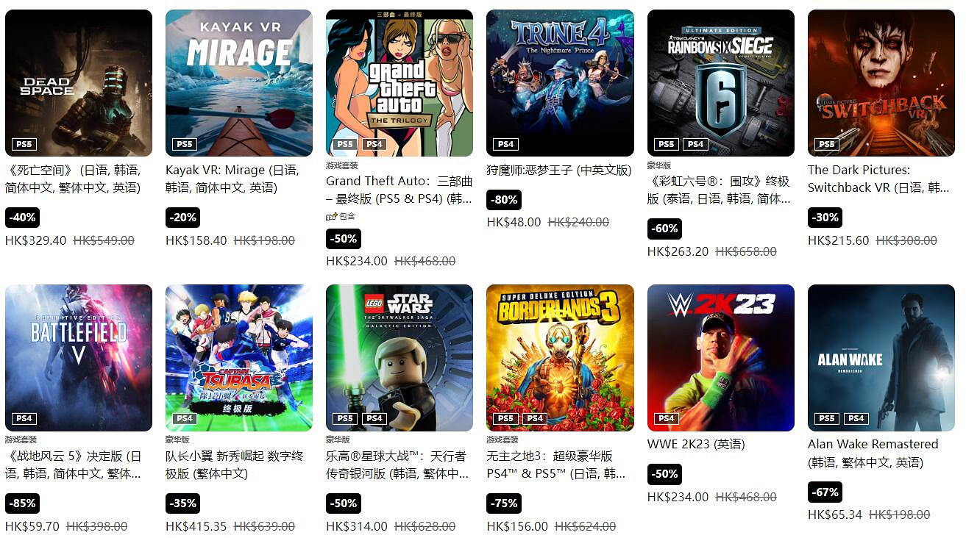Open the WWE 2K23 (英语) title link
The image size is (966, 538).
[x=696, y=444]
